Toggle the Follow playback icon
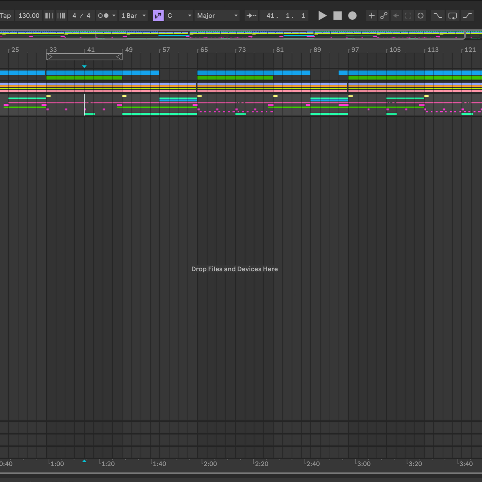The width and height of the screenshot is (482, 482). click(251, 16)
